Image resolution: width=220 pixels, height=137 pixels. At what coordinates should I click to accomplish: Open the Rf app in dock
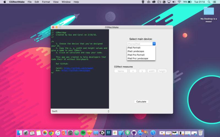tap(108, 133)
